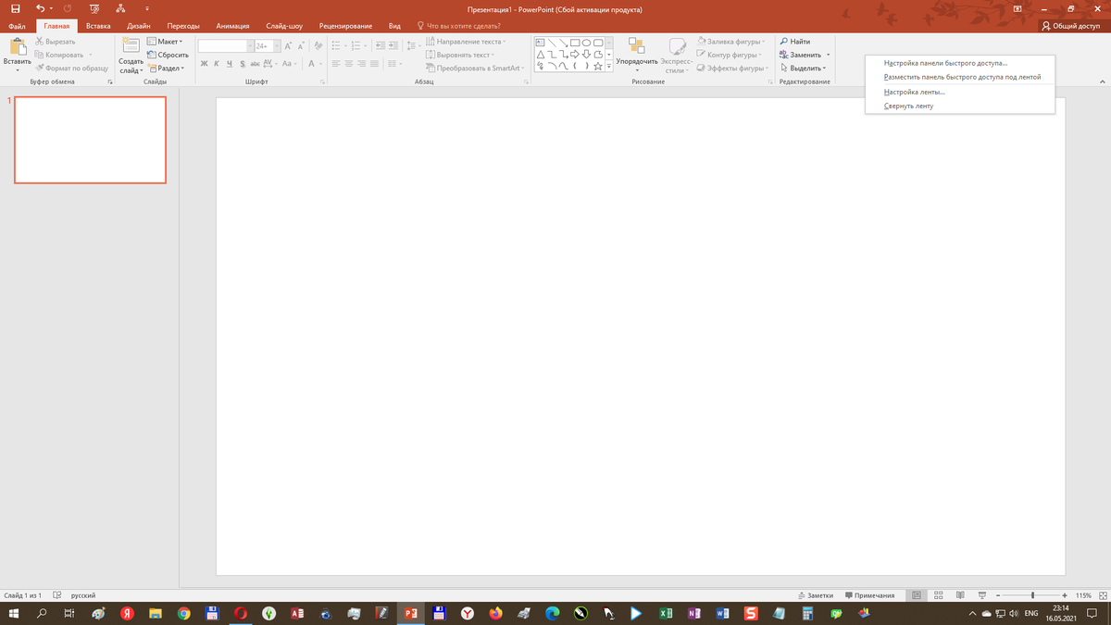Viewport: 1111px width, 625px height.
Task: Click zoom in plus button
Action: click(x=1065, y=595)
